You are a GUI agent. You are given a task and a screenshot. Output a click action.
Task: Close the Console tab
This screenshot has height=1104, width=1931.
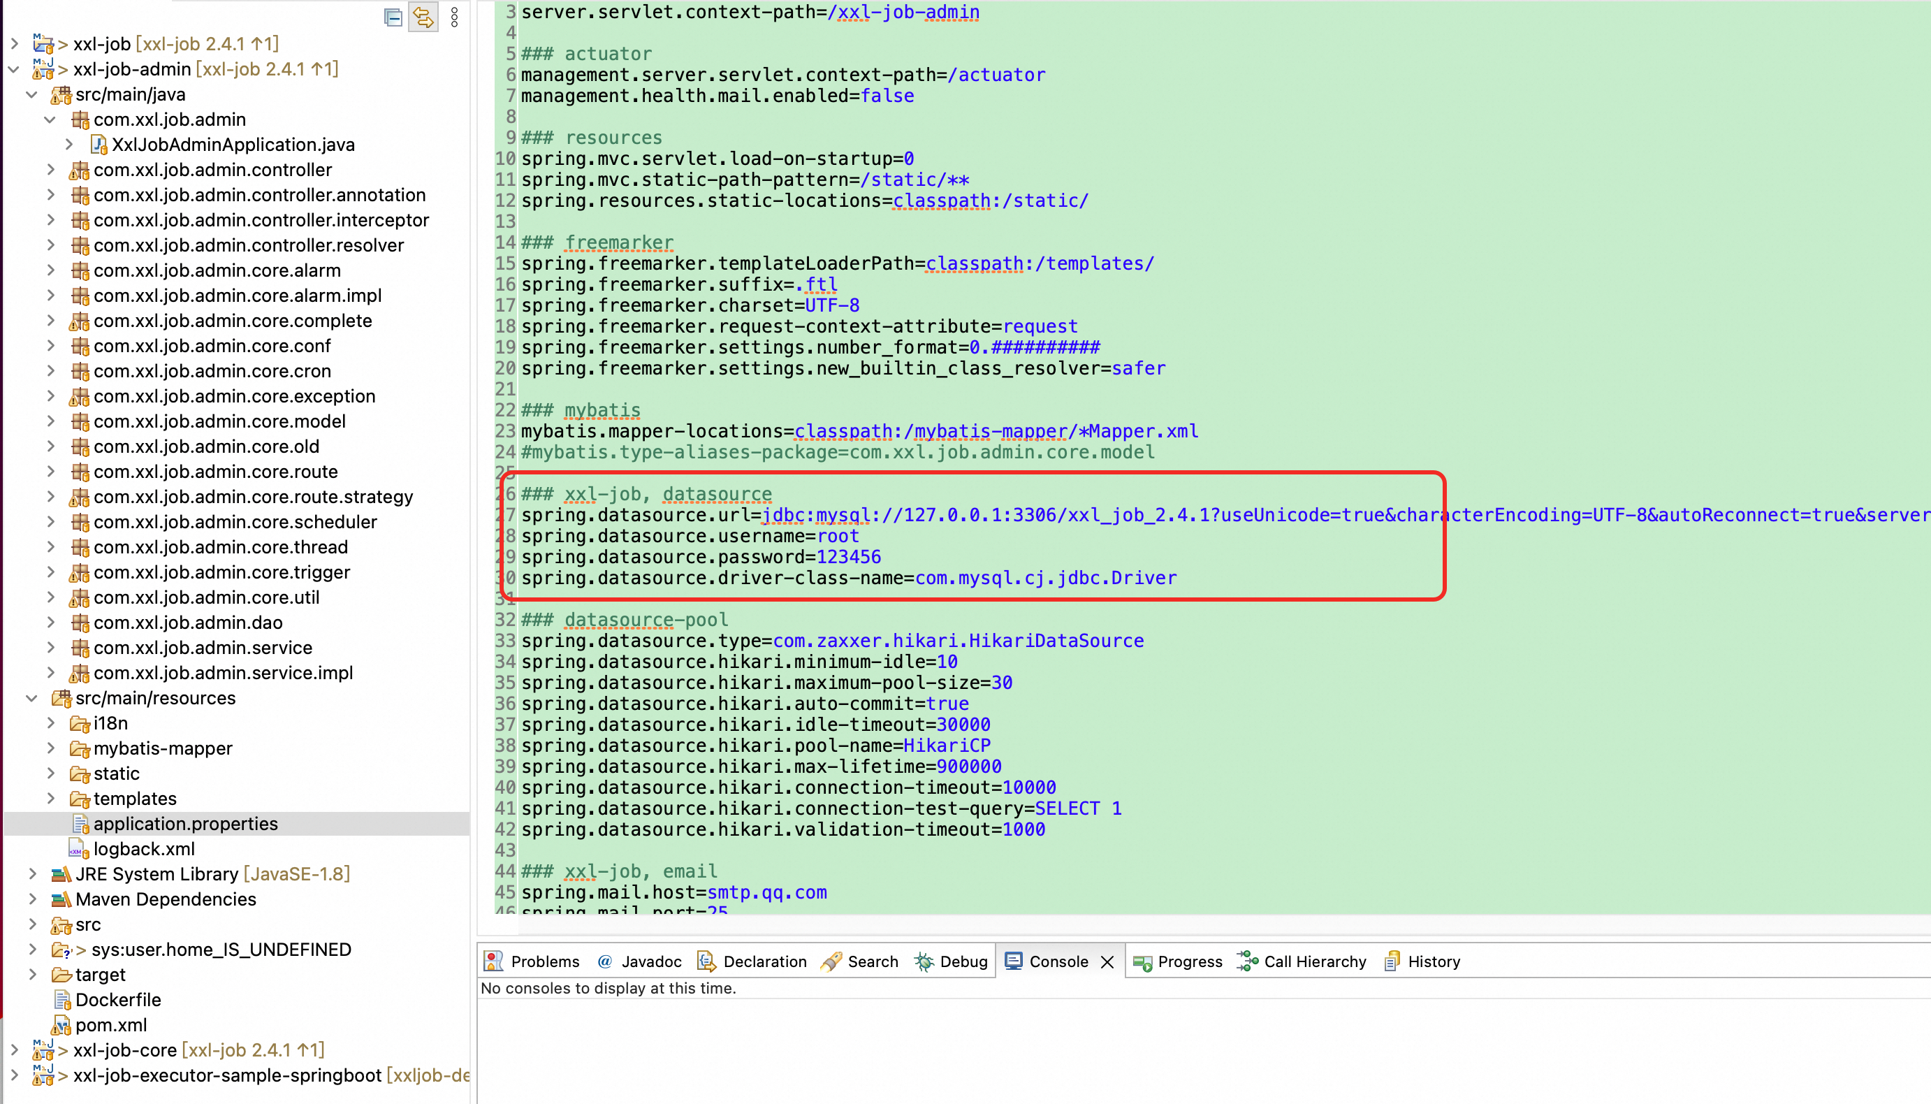click(1107, 961)
